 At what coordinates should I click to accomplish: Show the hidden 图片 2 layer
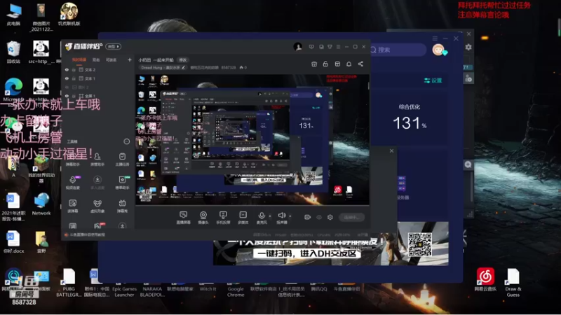click(x=67, y=87)
